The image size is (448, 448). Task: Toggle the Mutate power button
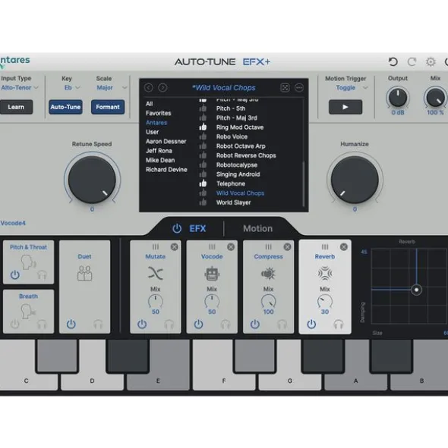(x=142, y=324)
